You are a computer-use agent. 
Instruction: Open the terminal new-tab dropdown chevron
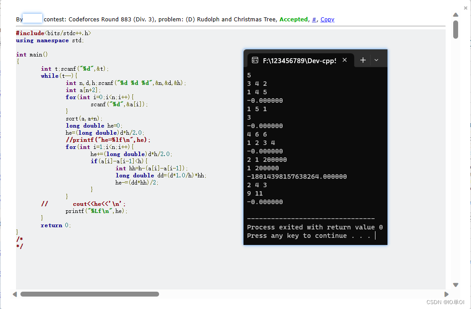[376, 59]
